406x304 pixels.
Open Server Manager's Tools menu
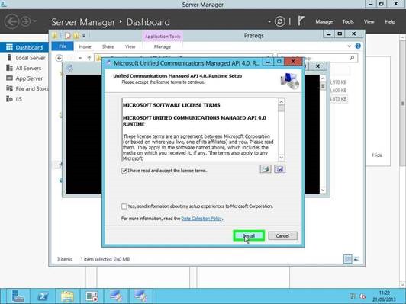(x=348, y=21)
